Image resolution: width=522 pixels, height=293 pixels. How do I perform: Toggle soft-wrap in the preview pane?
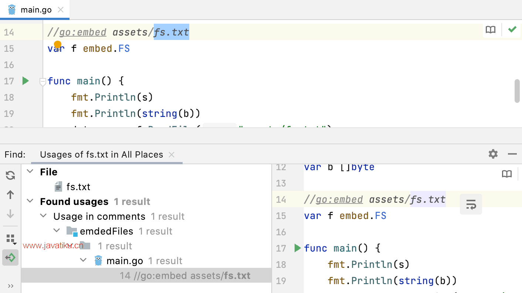click(x=471, y=204)
